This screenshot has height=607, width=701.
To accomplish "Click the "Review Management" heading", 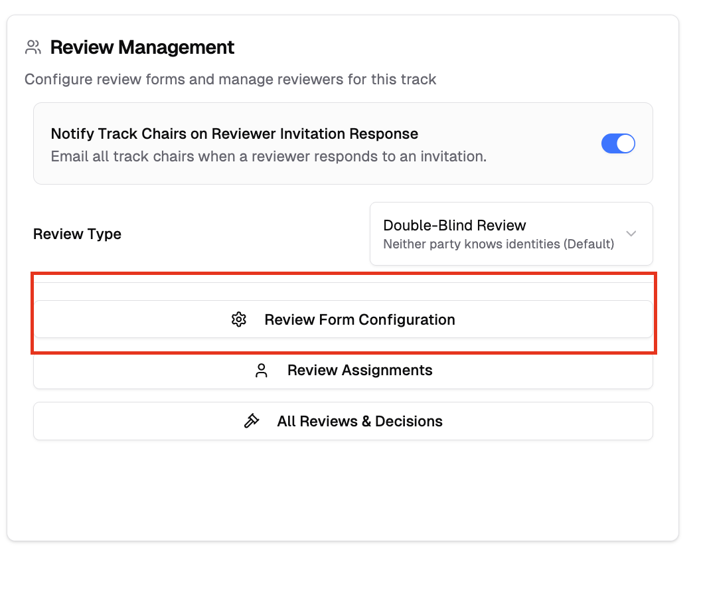I will pos(142,48).
